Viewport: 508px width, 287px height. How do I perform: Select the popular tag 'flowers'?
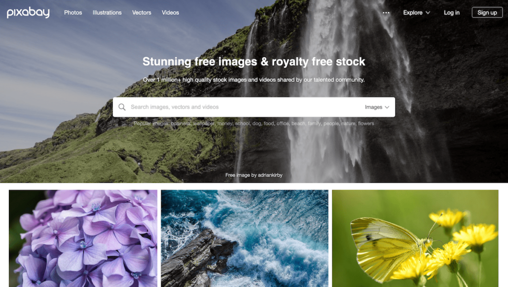point(366,124)
